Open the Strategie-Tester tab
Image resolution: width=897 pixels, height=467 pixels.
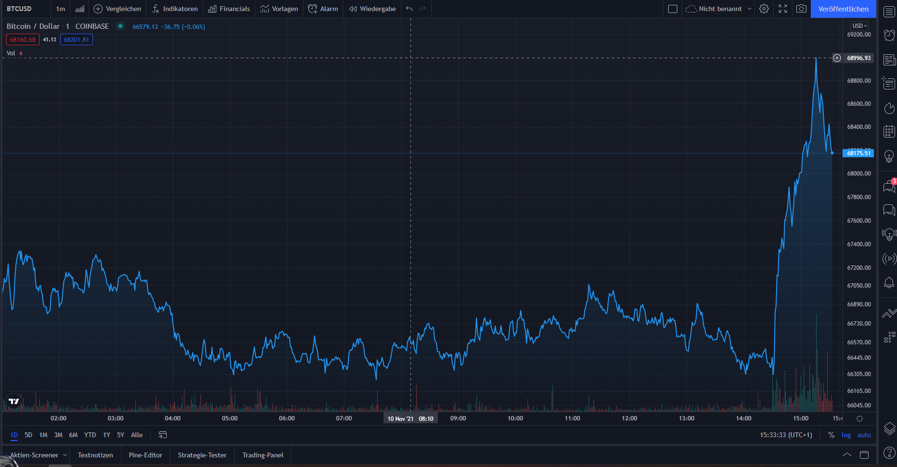click(x=202, y=455)
